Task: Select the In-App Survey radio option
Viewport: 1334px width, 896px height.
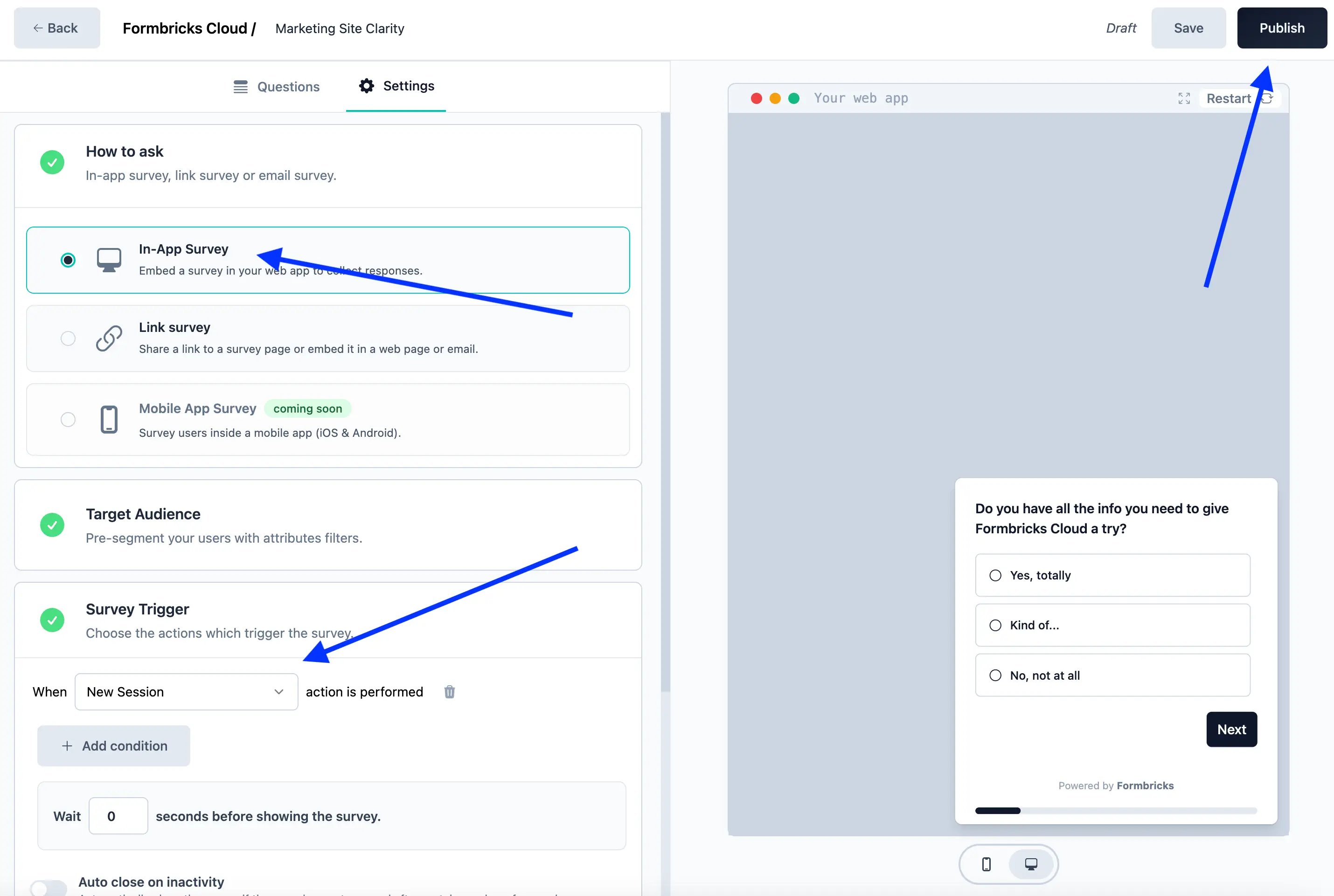Action: coord(68,260)
